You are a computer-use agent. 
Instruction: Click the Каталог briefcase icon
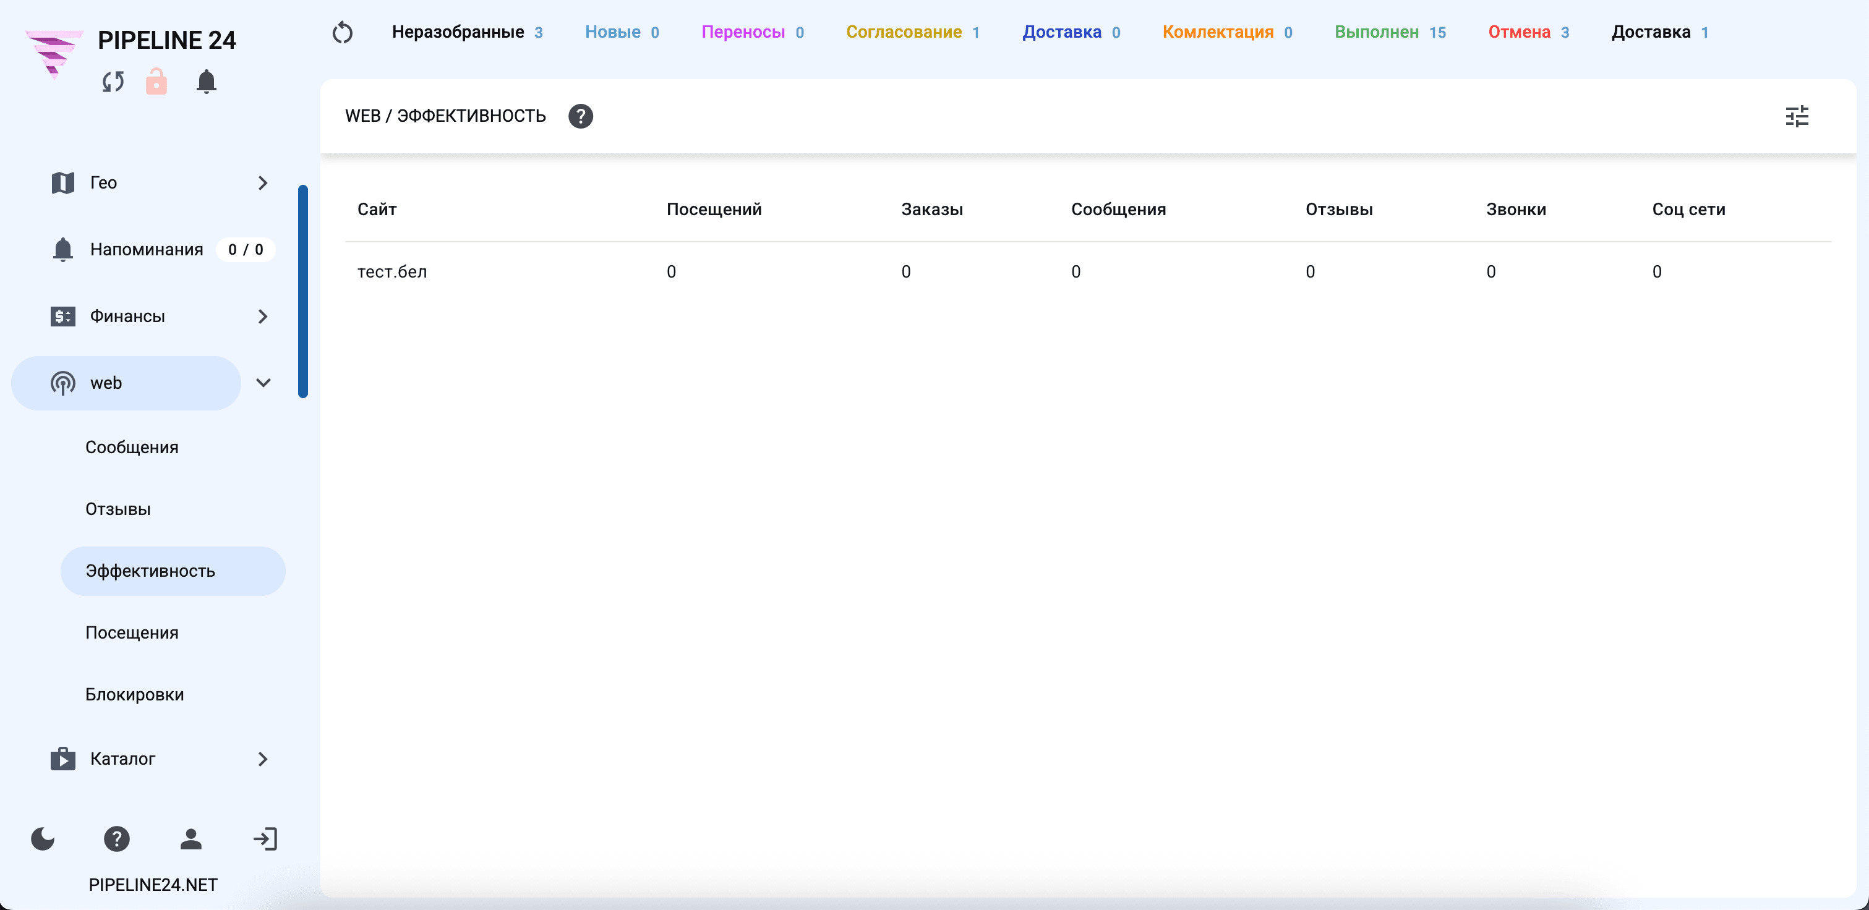63,759
